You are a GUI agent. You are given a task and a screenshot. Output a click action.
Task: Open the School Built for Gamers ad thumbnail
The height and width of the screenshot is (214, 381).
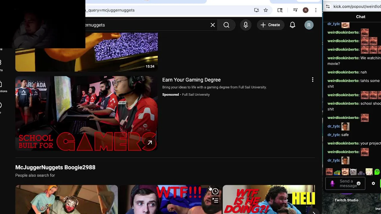point(87,114)
